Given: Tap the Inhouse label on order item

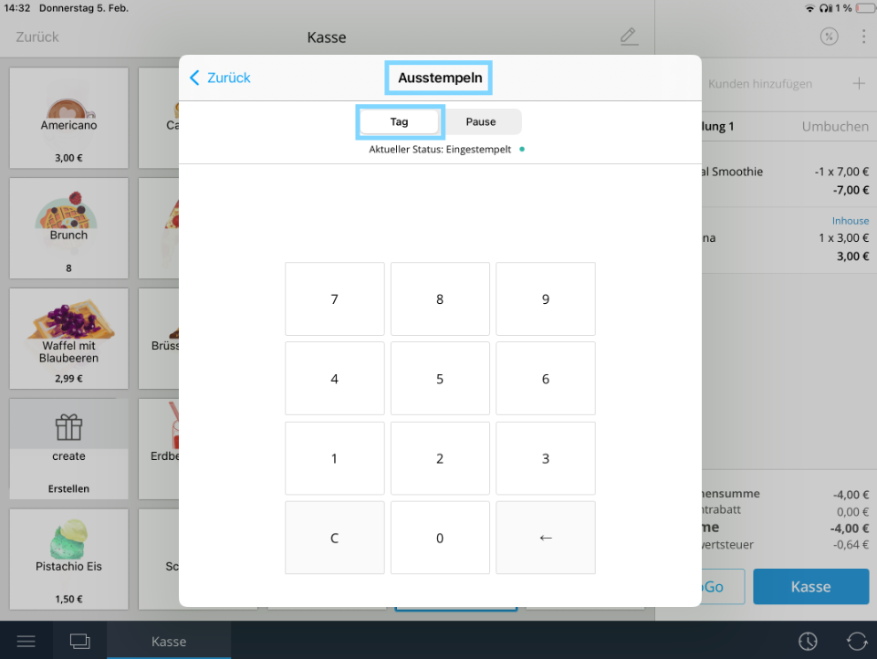Looking at the screenshot, I should (851, 221).
